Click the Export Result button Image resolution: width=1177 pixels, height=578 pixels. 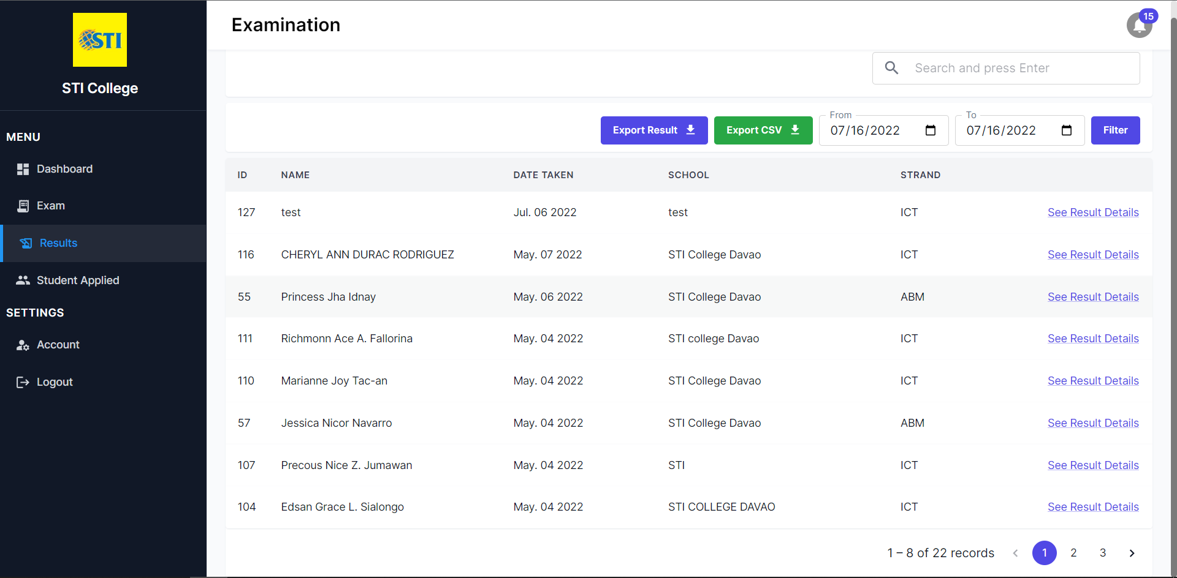654,130
